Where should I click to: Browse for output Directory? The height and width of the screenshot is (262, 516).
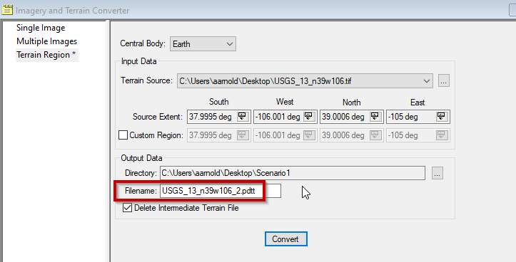click(437, 173)
